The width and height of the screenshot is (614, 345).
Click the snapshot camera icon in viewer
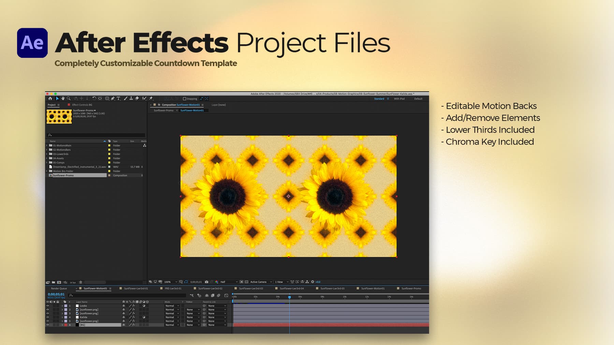point(206,282)
